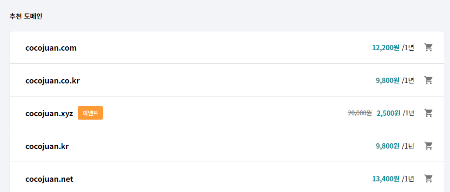Click the 9,800원 price for cocojuan.kr
The width and height of the screenshot is (450, 192).
pyautogui.click(x=388, y=147)
